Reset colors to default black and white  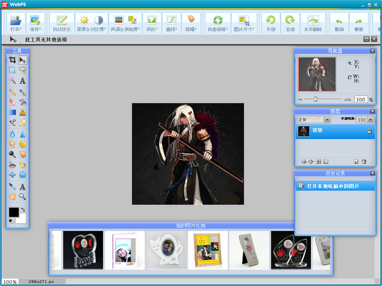(x=11, y=221)
